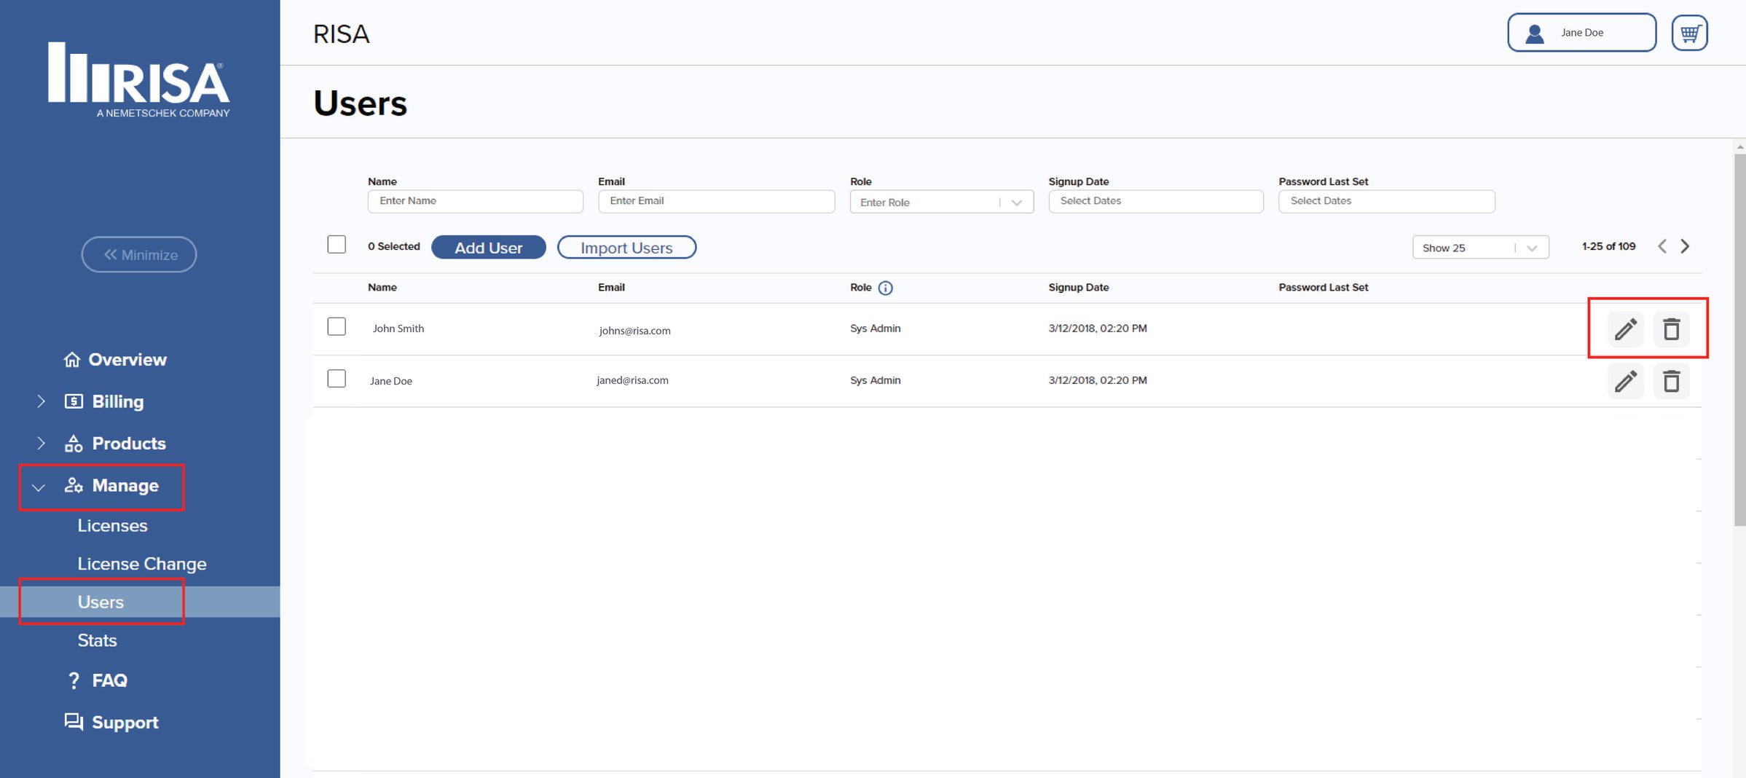Go to previous page of users
Image resolution: width=1746 pixels, height=778 pixels.
point(1662,246)
